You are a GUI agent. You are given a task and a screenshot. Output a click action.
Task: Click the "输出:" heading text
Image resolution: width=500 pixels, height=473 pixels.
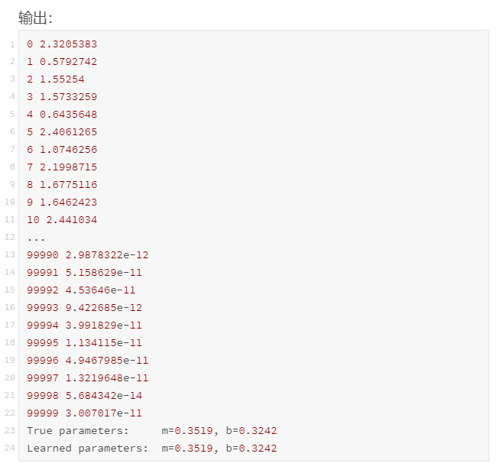(x=35, y=18)
